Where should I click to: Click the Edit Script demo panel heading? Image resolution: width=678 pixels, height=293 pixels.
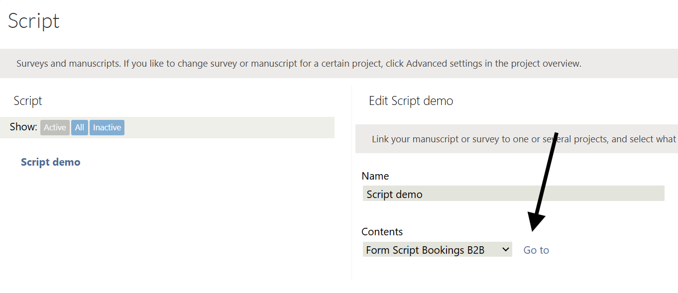(411, 101)
